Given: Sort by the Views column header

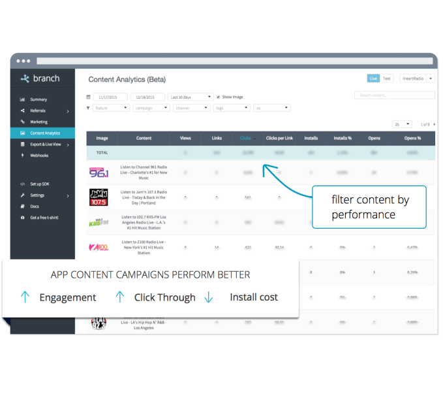Looking at the screenshot, I should point(185,138).
